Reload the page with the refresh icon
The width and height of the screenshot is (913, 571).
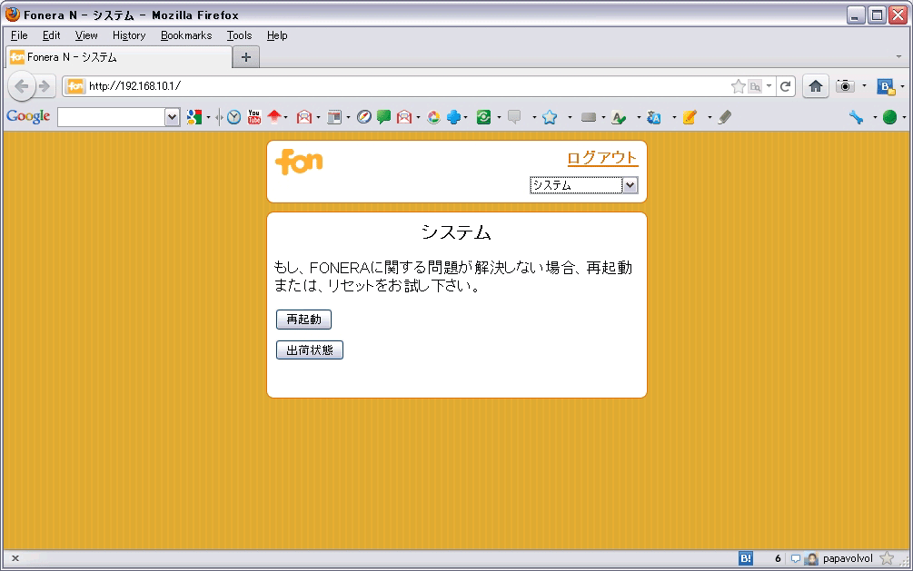pyautogui.click(x=786, y=86)
